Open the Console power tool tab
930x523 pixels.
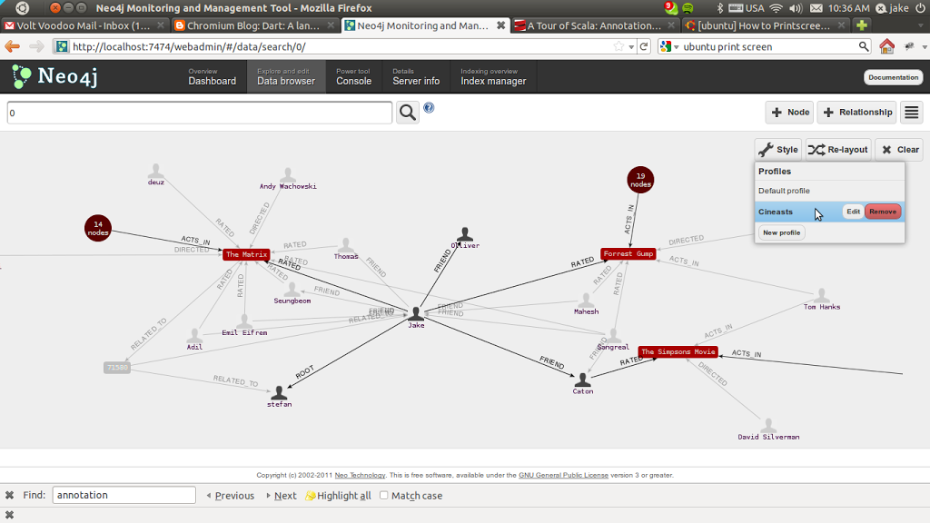tap(353, 76)
